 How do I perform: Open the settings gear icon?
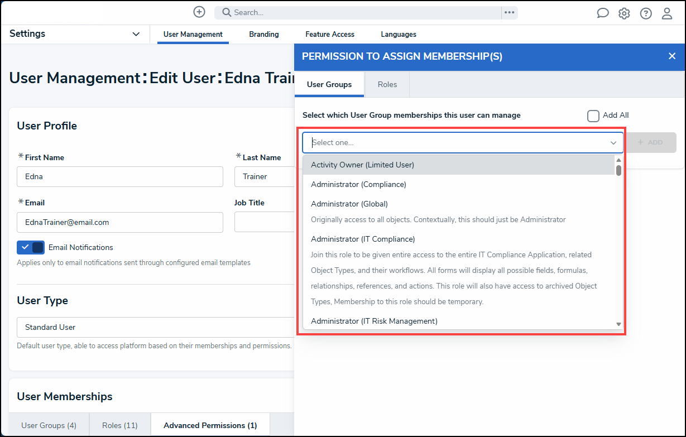(x=624, y=13)
